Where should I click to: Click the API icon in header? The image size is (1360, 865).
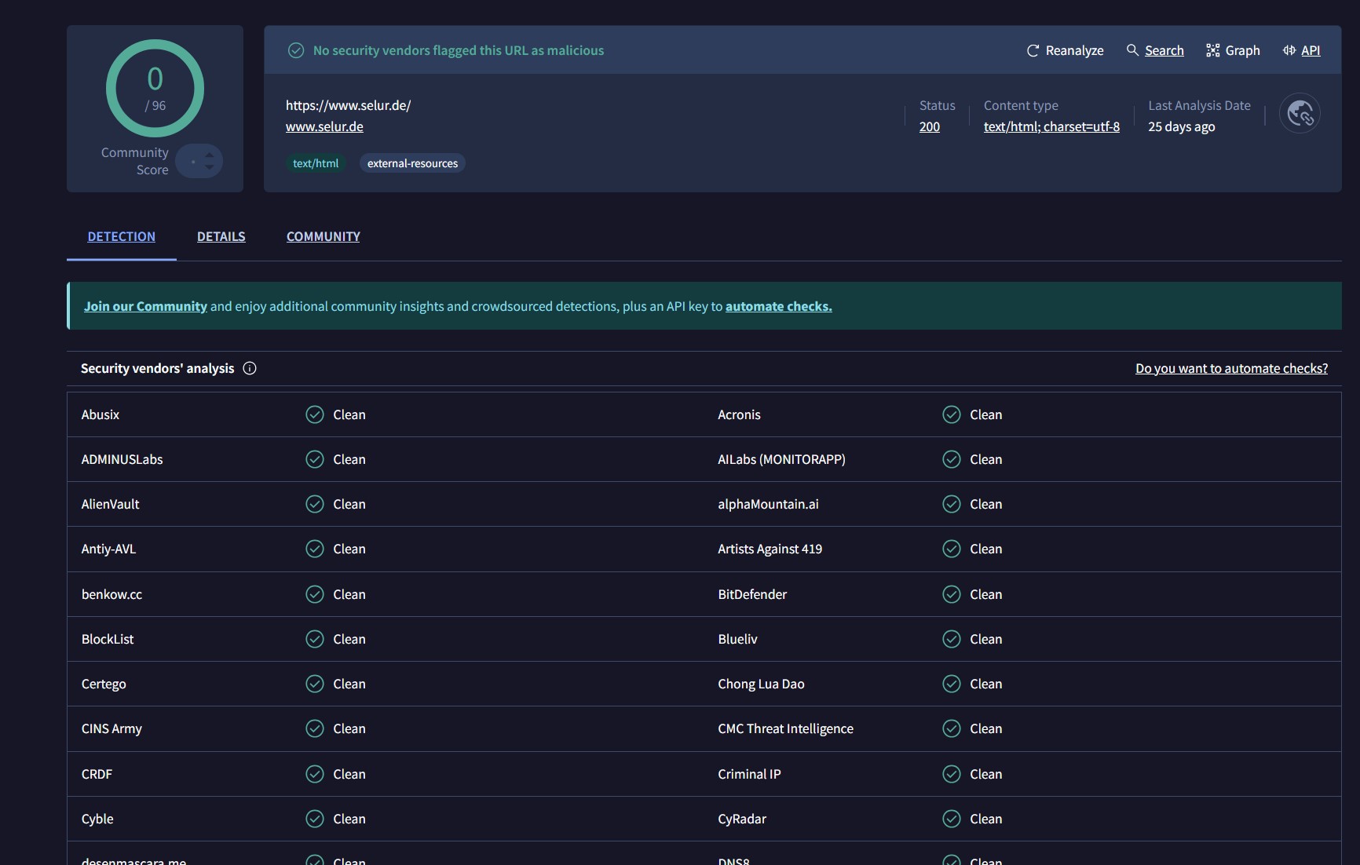1289,50
